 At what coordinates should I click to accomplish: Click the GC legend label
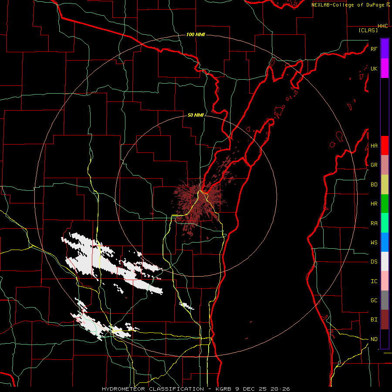pos(374,301)
